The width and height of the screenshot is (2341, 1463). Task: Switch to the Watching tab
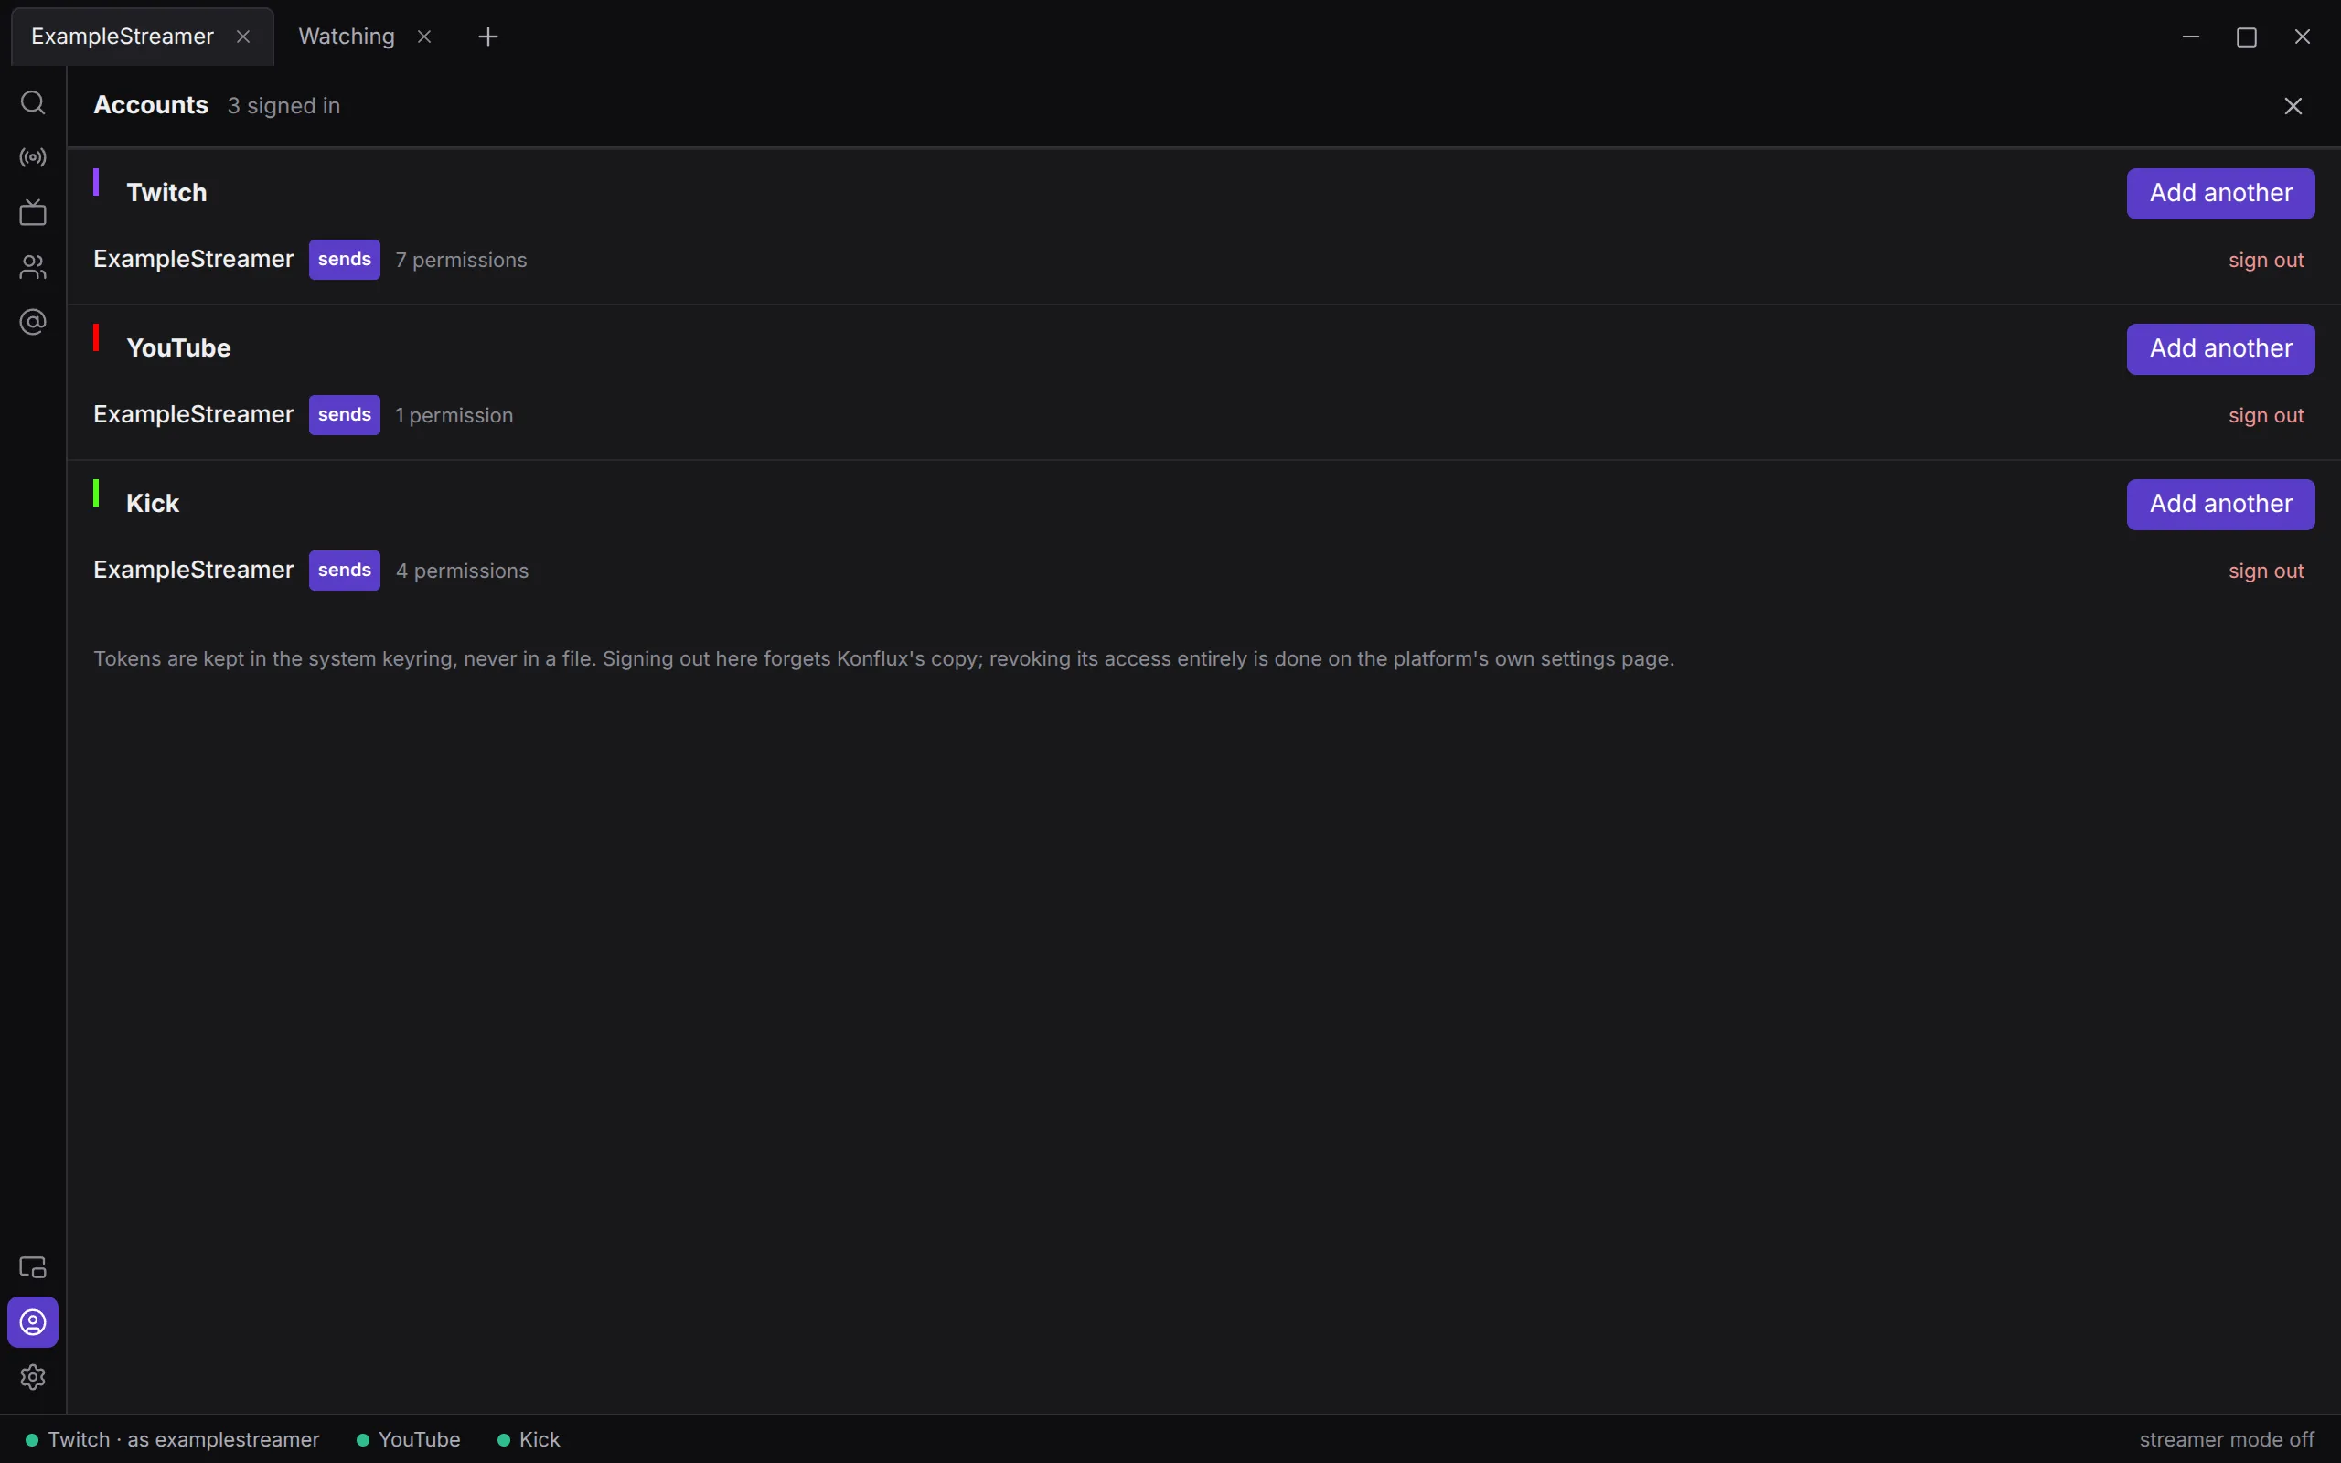[347, 37]
